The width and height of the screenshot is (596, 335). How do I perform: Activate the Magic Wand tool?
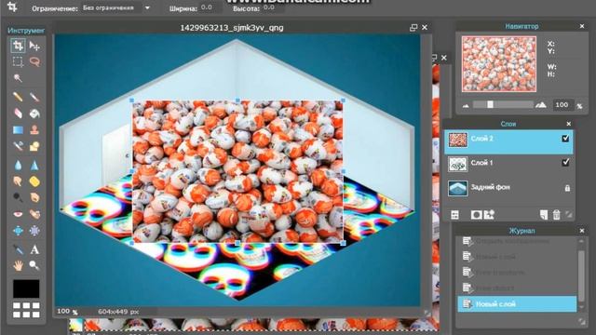18,78
